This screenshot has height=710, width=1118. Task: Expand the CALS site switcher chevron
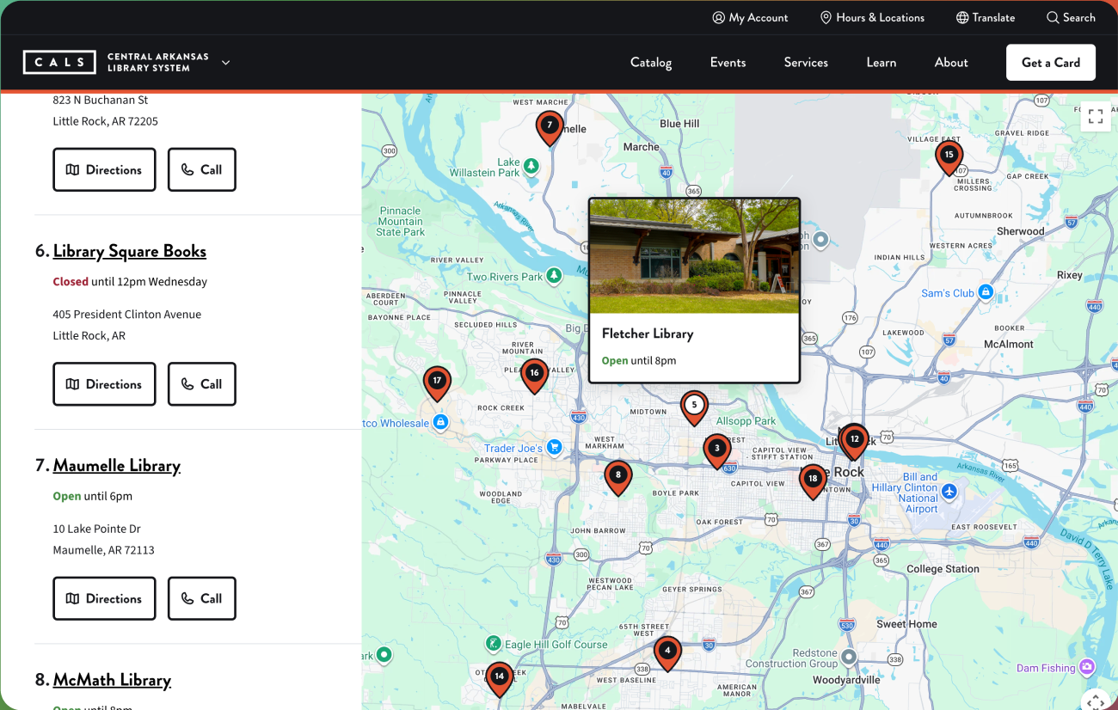coord(225,62)
